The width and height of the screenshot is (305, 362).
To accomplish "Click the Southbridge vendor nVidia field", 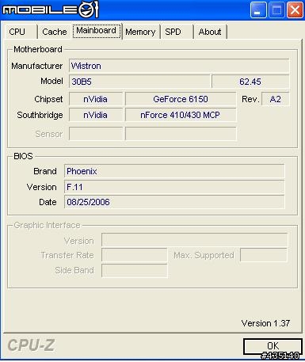I will coord(96,115).
